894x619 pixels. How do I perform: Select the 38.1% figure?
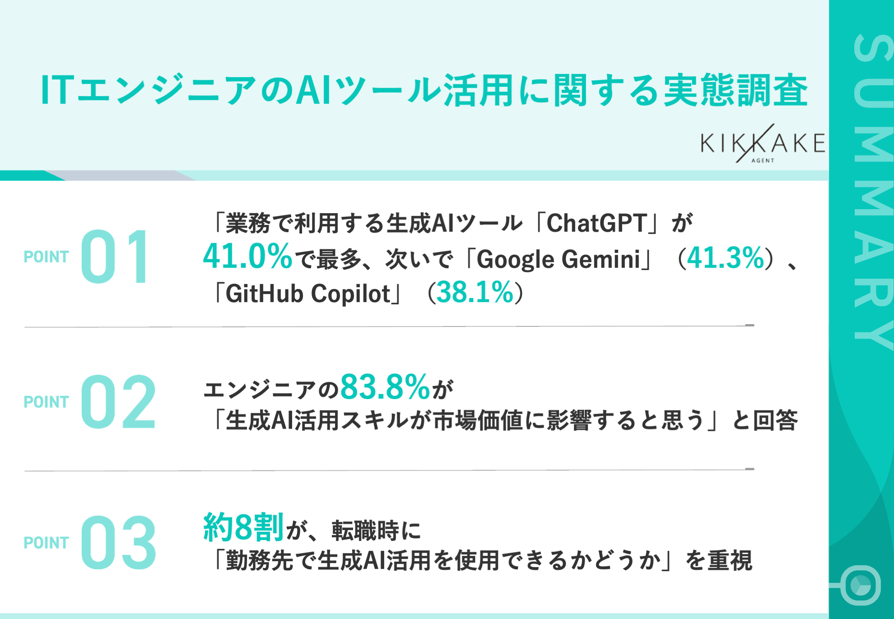coord(475,293)
